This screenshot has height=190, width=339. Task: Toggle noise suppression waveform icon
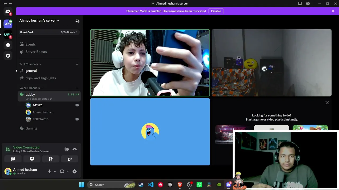(66, 149)
